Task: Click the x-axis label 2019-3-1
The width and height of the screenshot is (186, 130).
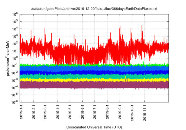Action: 45,113
